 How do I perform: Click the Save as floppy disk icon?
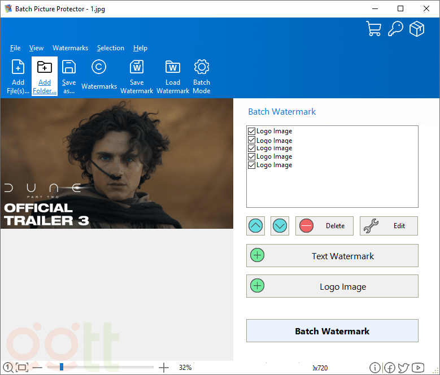pos(69,67)
